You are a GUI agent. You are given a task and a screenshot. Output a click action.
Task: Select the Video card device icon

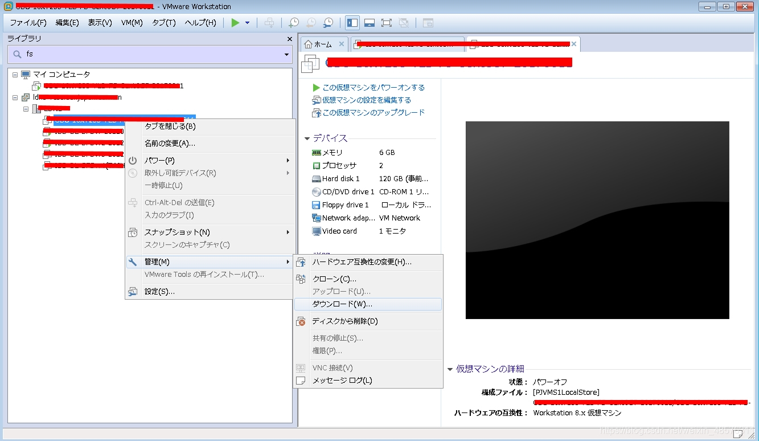click(317, 231)
